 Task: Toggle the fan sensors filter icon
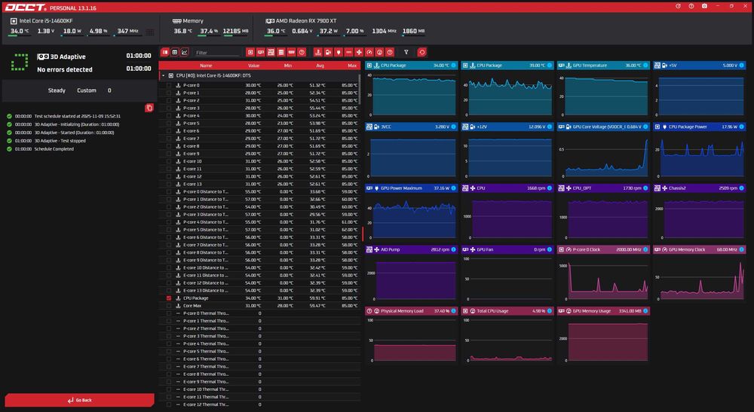[359, 53]
